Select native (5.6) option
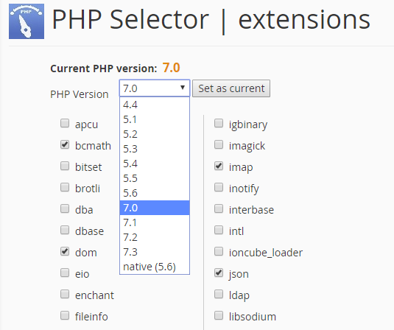This screenshot has height=330, width=394. [x=155, y=267]
